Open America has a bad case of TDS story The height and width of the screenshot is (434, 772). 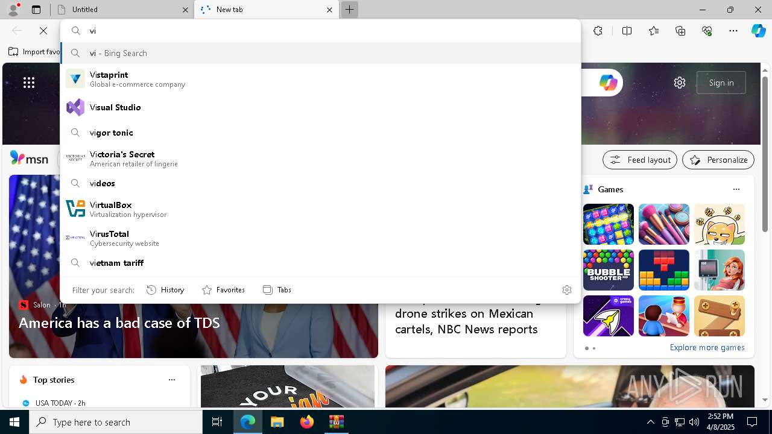(119, 322)
